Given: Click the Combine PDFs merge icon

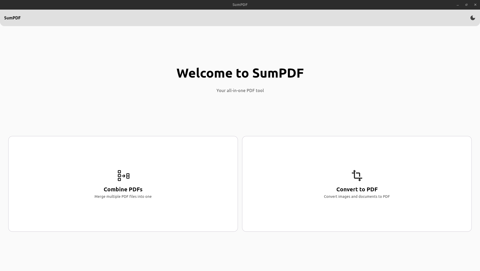Looking at the screenshot, I should click(x=123, y=176).
